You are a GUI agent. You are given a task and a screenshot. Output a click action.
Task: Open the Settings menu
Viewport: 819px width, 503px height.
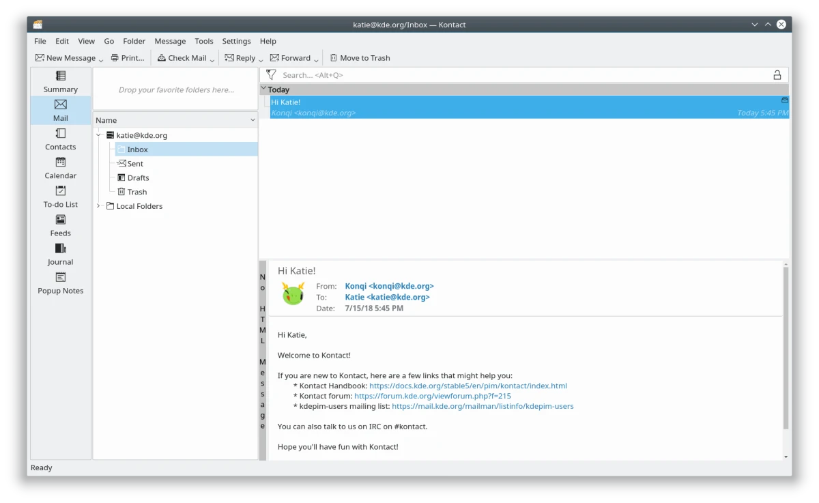pyautogui.click(x=236, y=41)
